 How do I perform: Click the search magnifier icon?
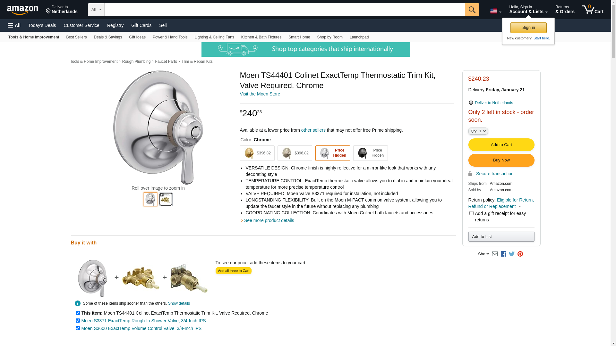472,10
